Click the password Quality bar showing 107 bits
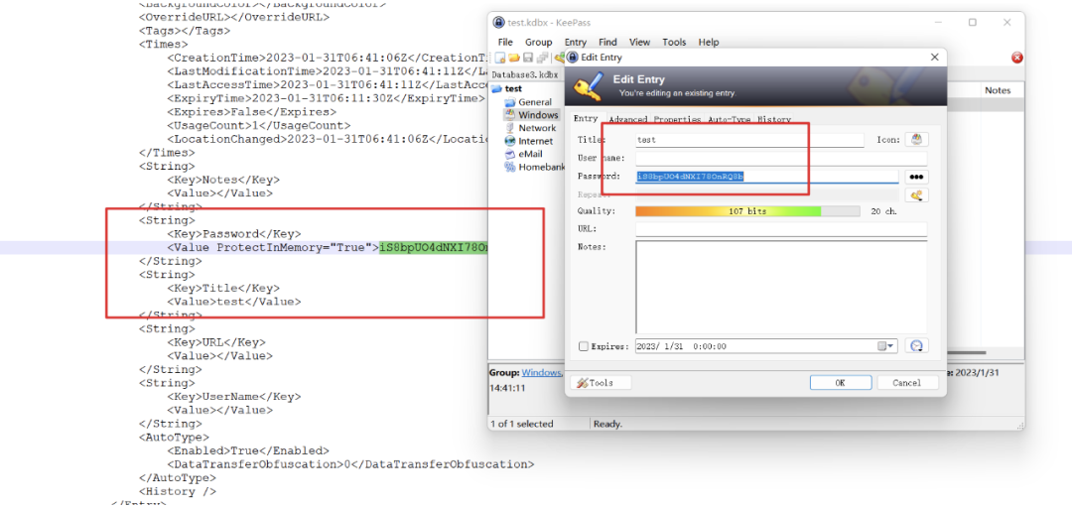Screen dimensions: 1072x509 click(747, 211)
